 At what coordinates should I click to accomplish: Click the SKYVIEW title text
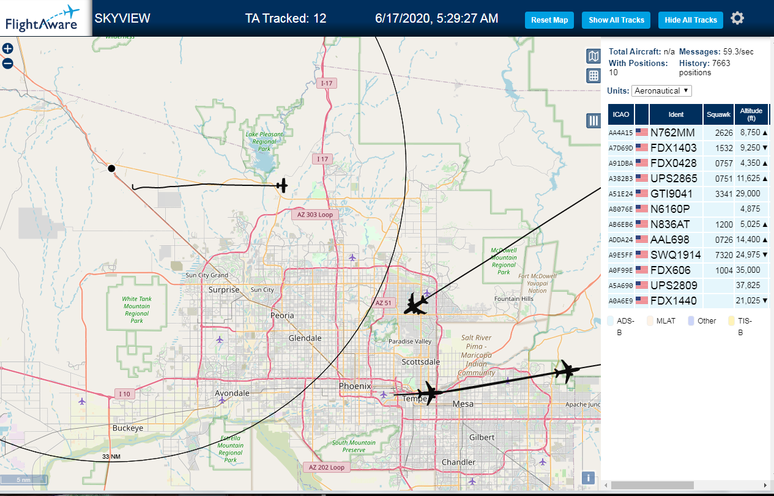pyautogui.click(x=122, y=18)
